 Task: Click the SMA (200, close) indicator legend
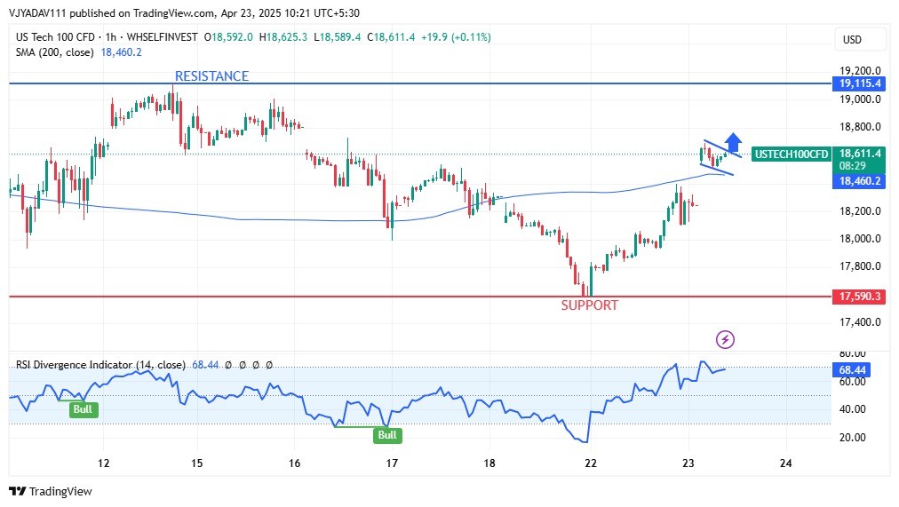point(55,52)
